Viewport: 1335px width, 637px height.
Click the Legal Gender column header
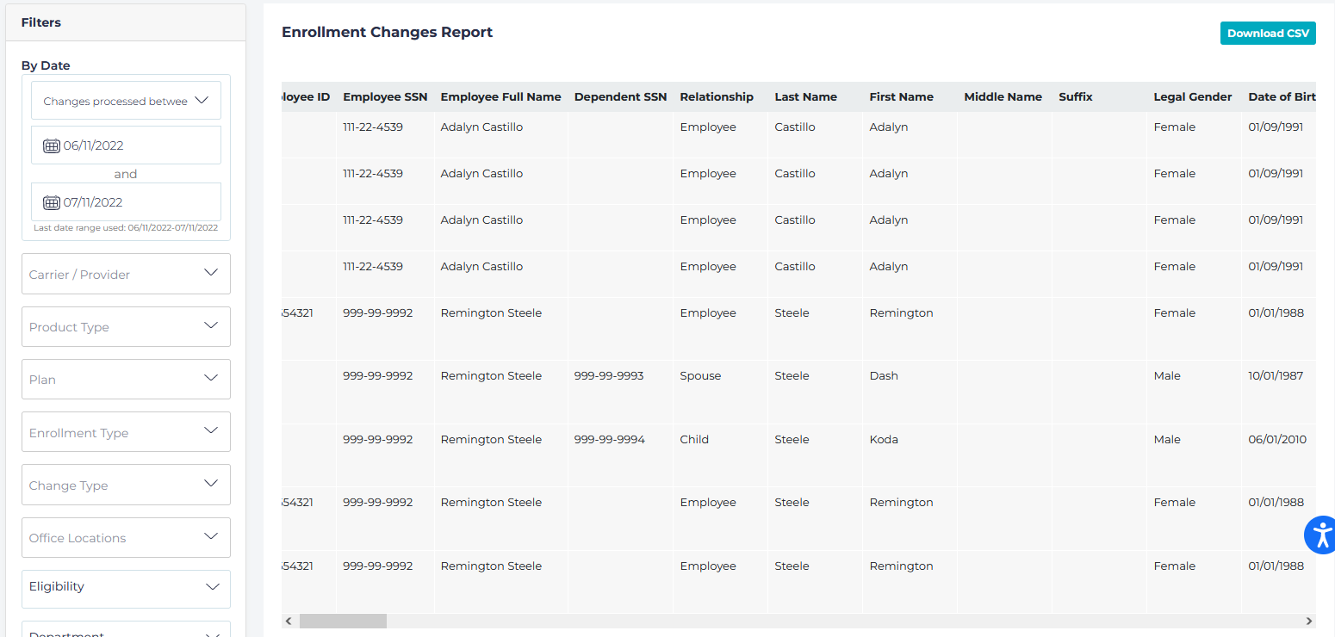point(1192,97)
